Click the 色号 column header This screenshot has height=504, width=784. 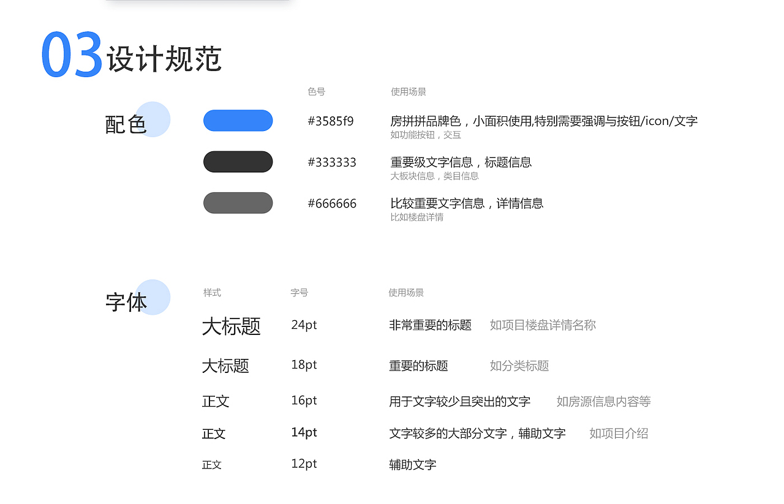[316, 91]
